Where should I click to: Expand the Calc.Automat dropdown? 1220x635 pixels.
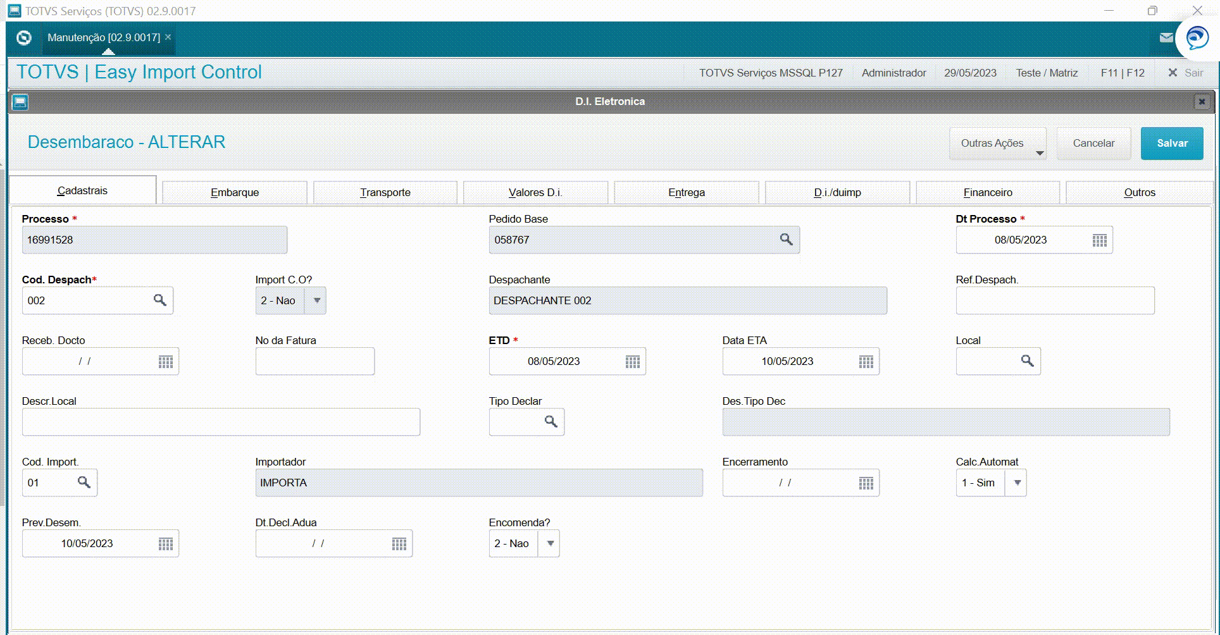tap(1017, 483)
